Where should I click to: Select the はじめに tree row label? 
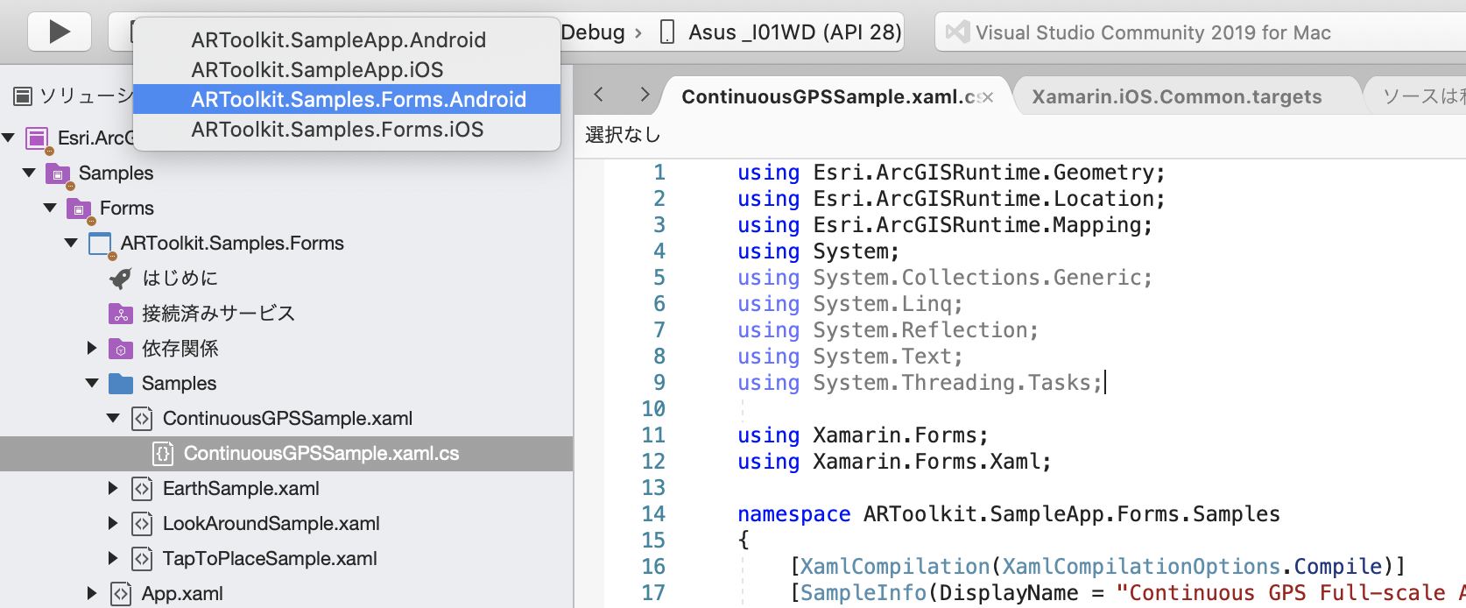pyautogui.click(x=180, y=278)
